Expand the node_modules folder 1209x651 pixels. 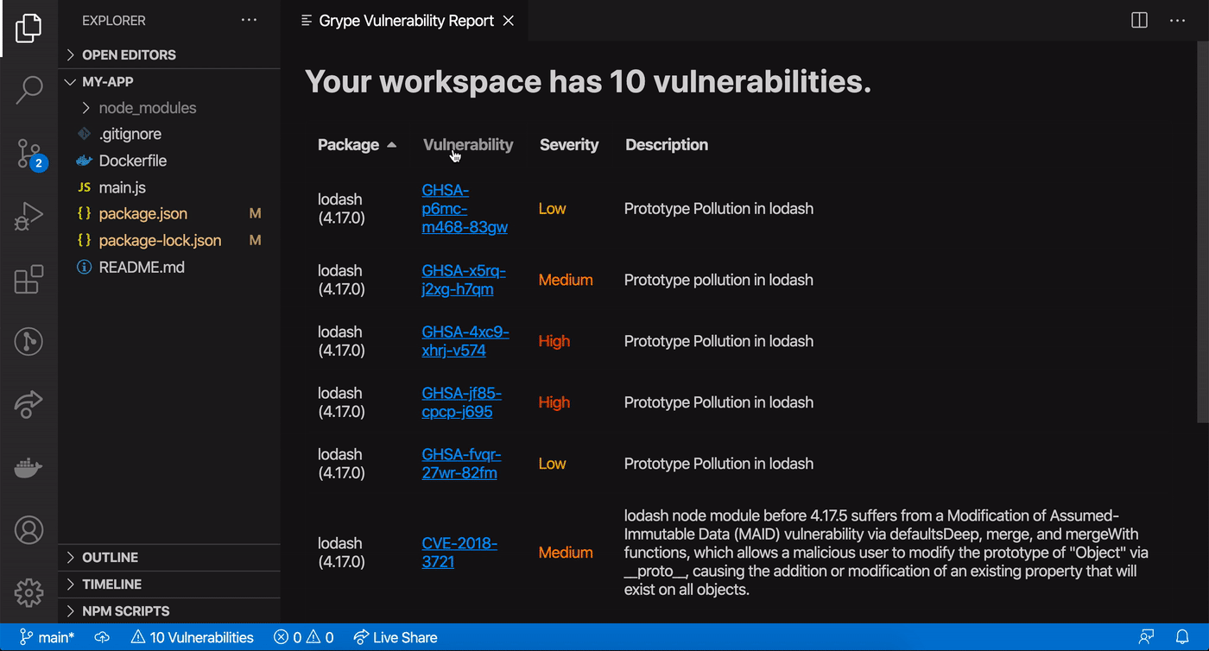tap(147, 108)
